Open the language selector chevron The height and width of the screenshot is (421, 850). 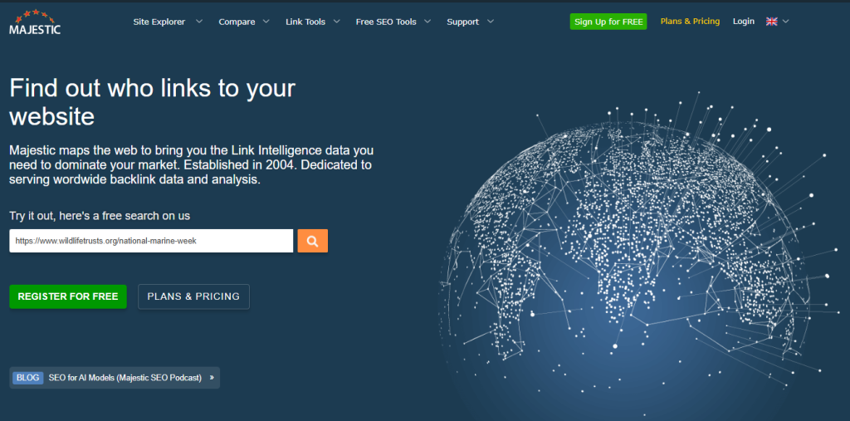point(785,22)
